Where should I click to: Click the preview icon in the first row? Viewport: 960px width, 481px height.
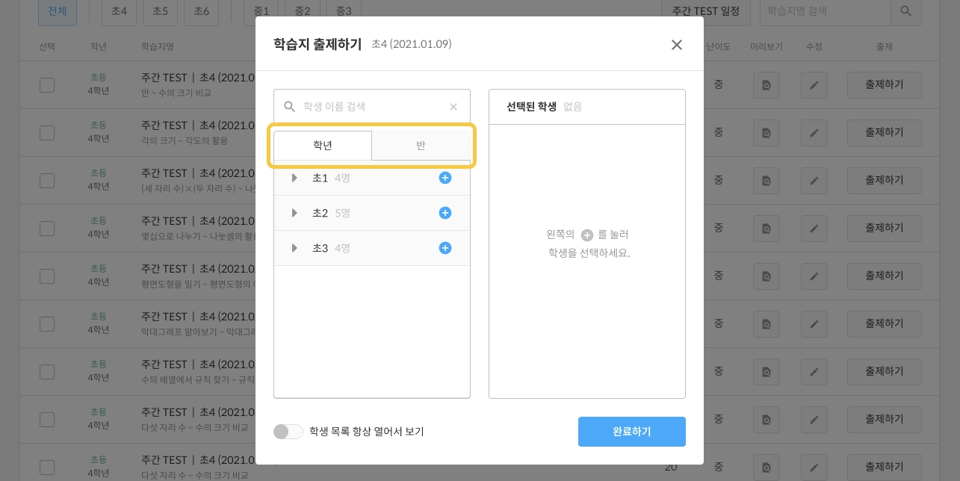tap(766, 85)
